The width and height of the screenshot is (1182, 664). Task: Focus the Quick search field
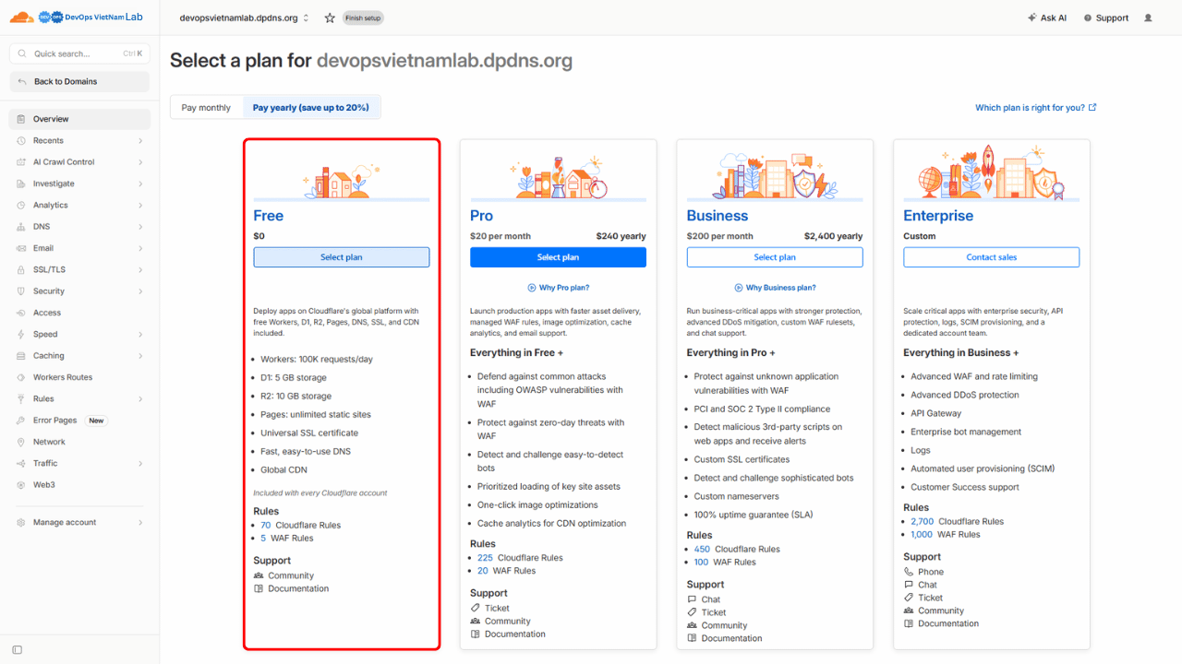(x=79, y=53)
